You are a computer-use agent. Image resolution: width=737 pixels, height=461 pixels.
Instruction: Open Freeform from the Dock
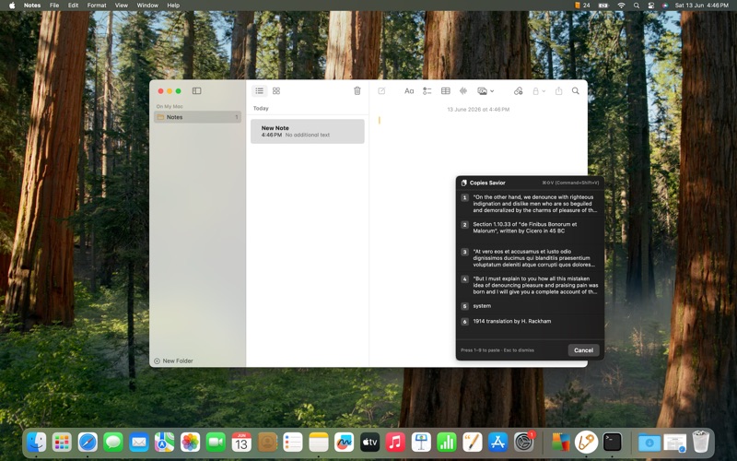coord(344,443)
